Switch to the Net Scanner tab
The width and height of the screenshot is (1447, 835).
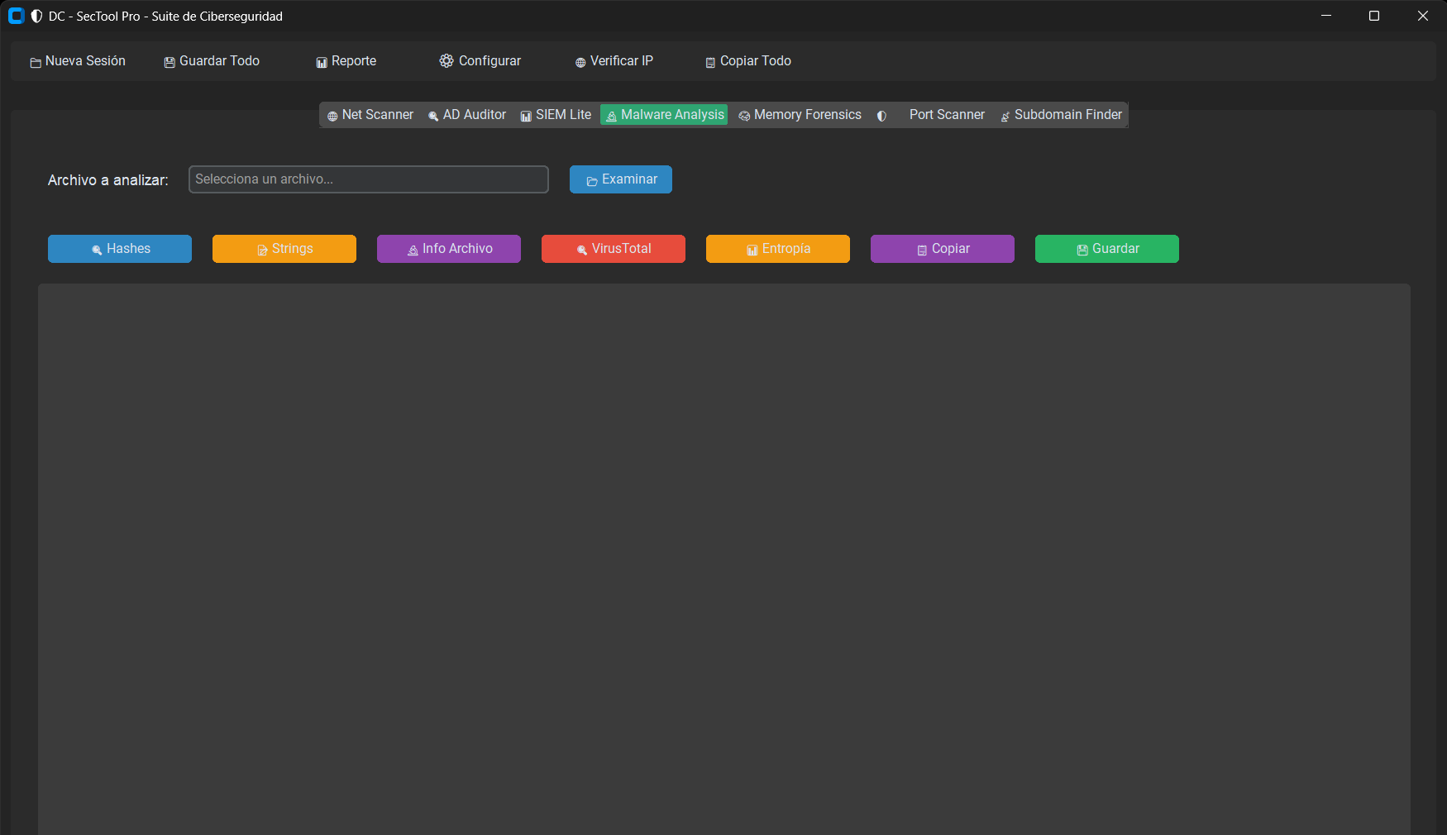click(370, 115)
